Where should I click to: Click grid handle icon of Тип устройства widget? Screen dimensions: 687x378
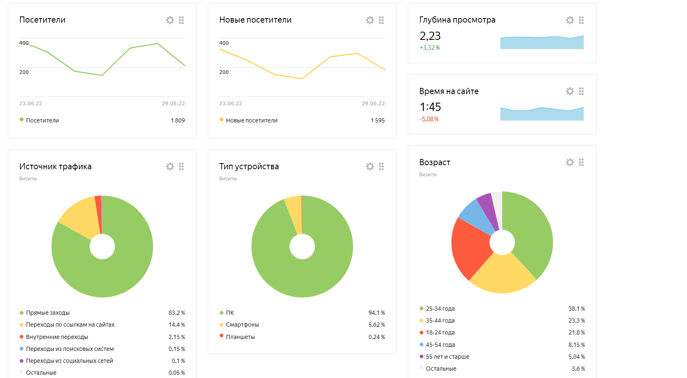click(381, 166)
